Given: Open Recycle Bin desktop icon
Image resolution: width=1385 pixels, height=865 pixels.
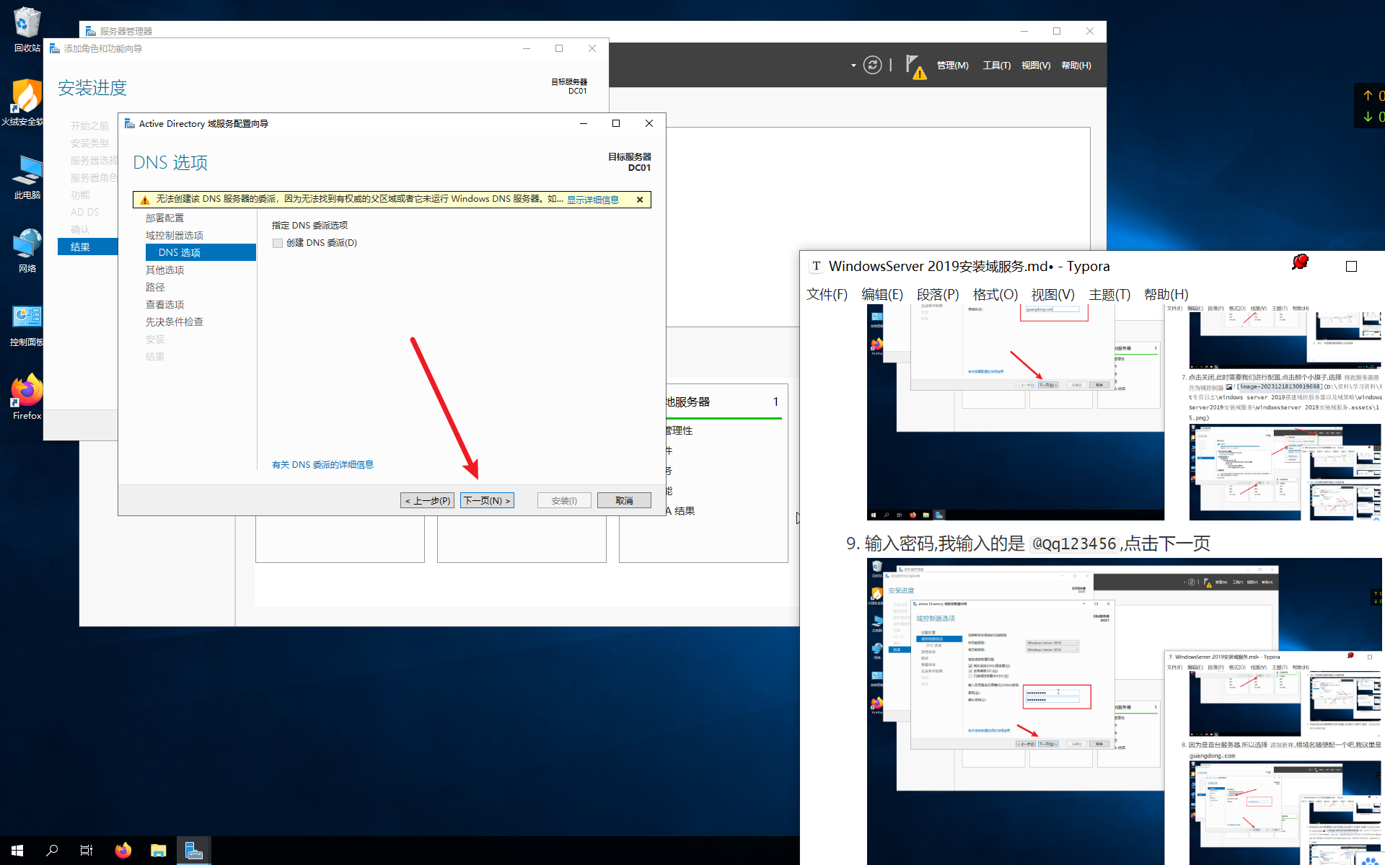Looking at the screenshot, I should [27, 29].
